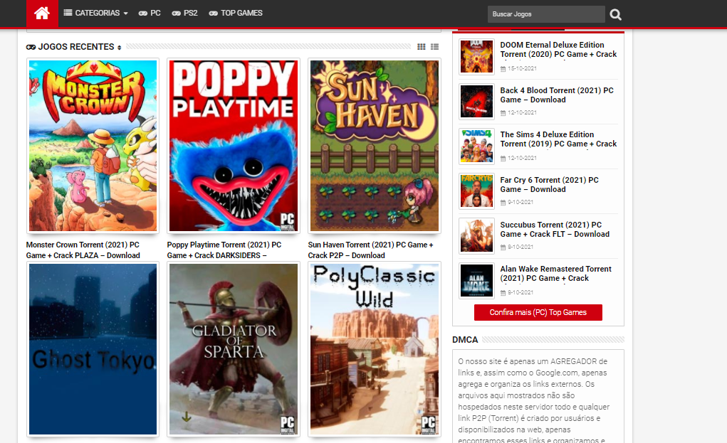Open the Gladiator of Sparta cover image
Viewport: 727px width, 443px height.
(x=234, y=349)
